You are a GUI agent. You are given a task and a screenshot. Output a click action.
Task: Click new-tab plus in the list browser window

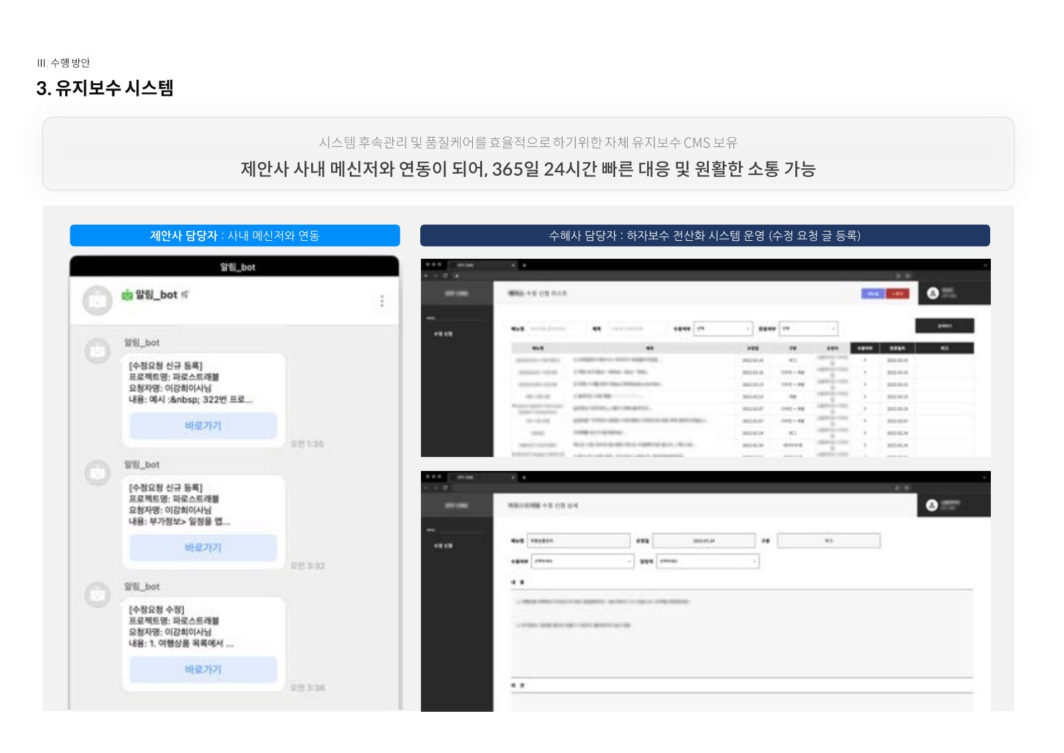click(x=524, y=265)
